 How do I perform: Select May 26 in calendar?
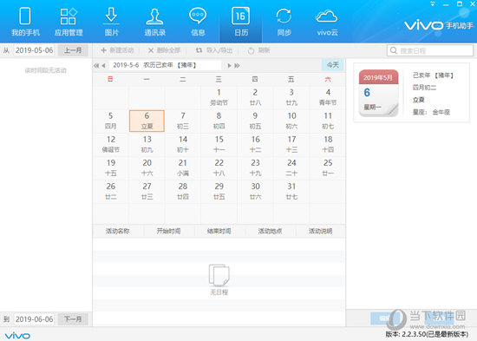tap(111, 191)
